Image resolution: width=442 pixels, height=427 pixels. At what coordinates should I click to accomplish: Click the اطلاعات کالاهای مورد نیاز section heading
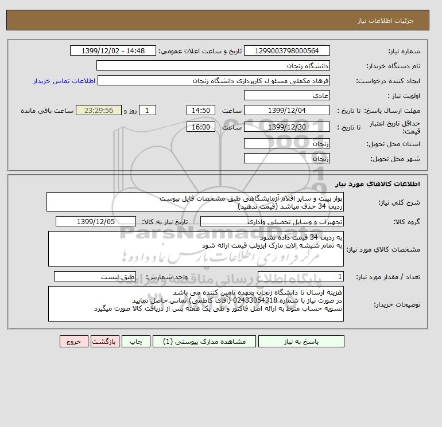coord(378,184)
